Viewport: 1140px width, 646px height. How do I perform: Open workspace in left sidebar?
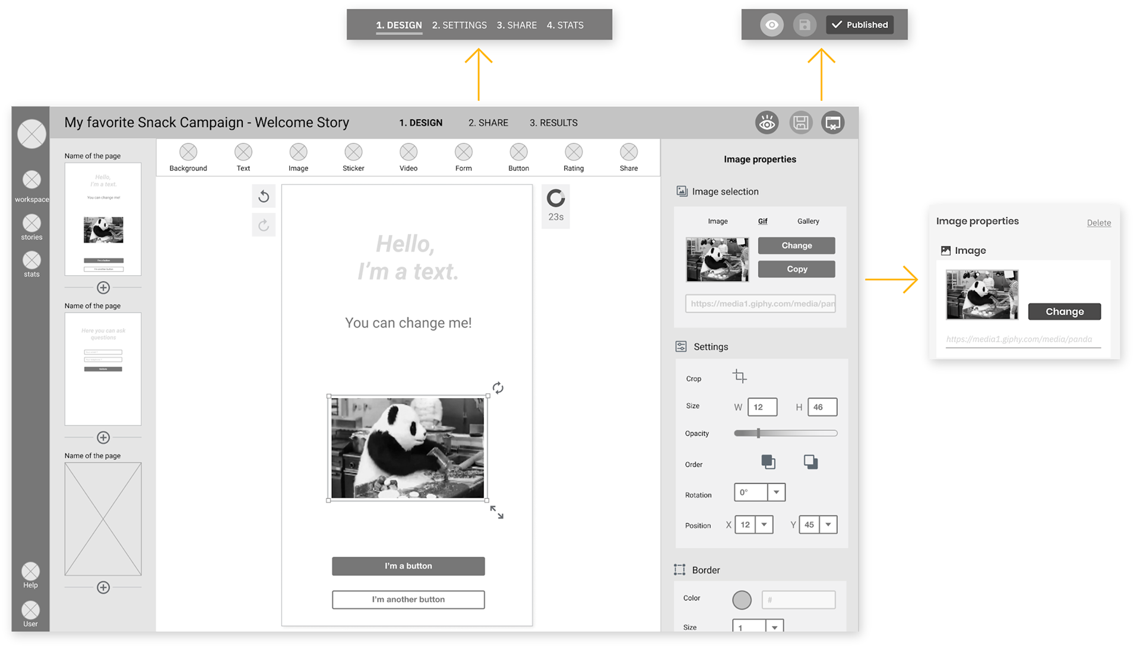(x=32, y=186)
